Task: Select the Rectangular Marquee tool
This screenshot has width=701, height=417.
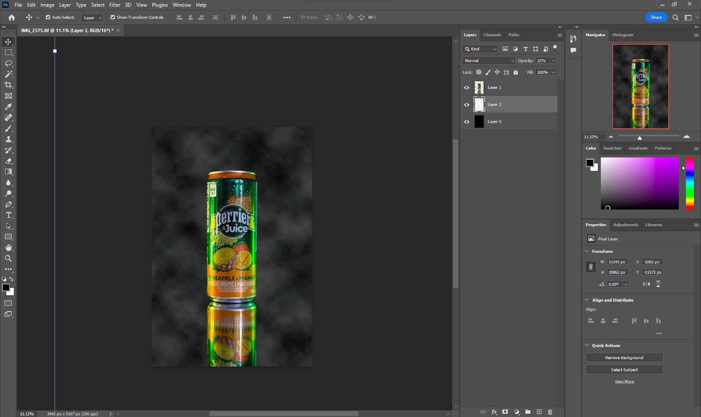Action: pyautogui.click(x=8, y=53)
